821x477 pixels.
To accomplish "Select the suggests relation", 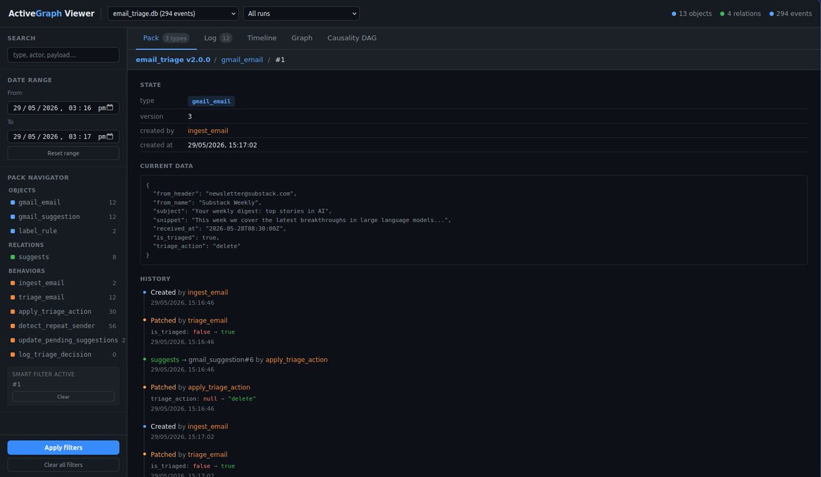I will point(64,257).
